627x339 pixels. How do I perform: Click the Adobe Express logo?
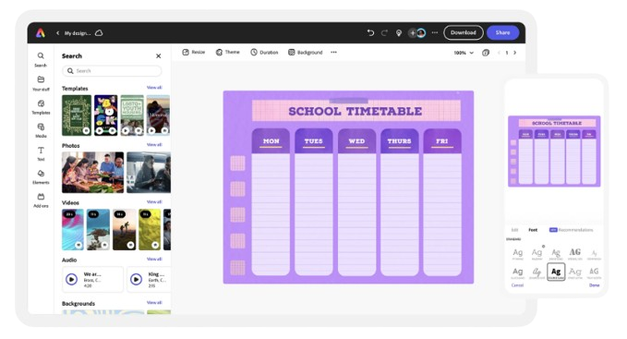tap(41, 32)
